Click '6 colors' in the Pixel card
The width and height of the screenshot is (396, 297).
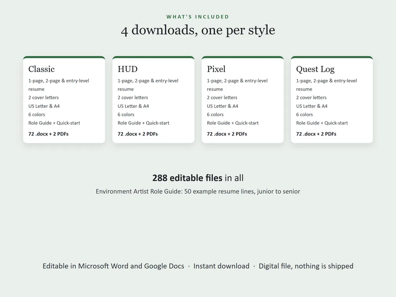(215, 114)
